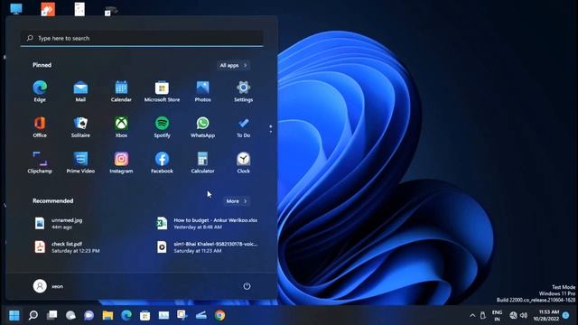Open the clock and date at 11:53 AM
This screenshot has height=325, width=578.
(x=545, y=315)
